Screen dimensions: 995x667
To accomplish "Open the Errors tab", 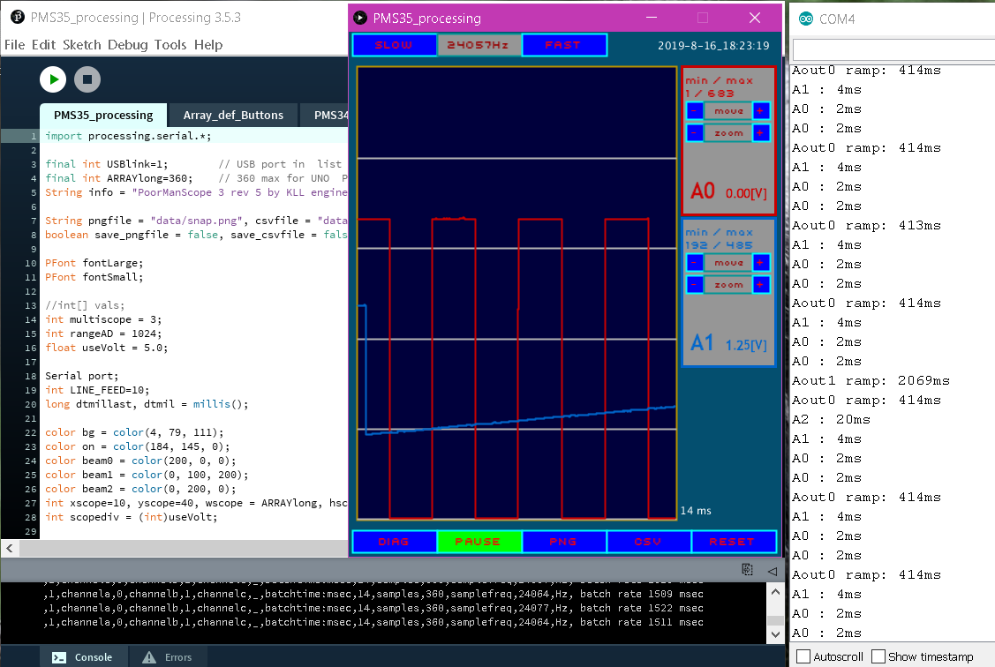I will click(x=169, y=656).
